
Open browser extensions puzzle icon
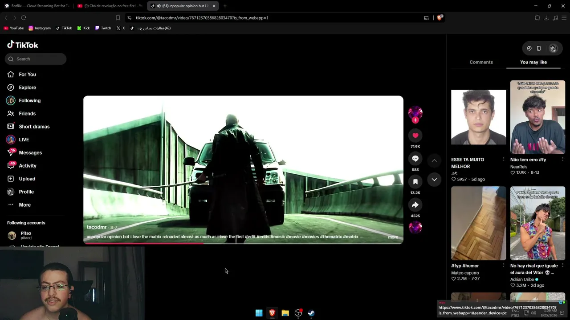point(537,18)
